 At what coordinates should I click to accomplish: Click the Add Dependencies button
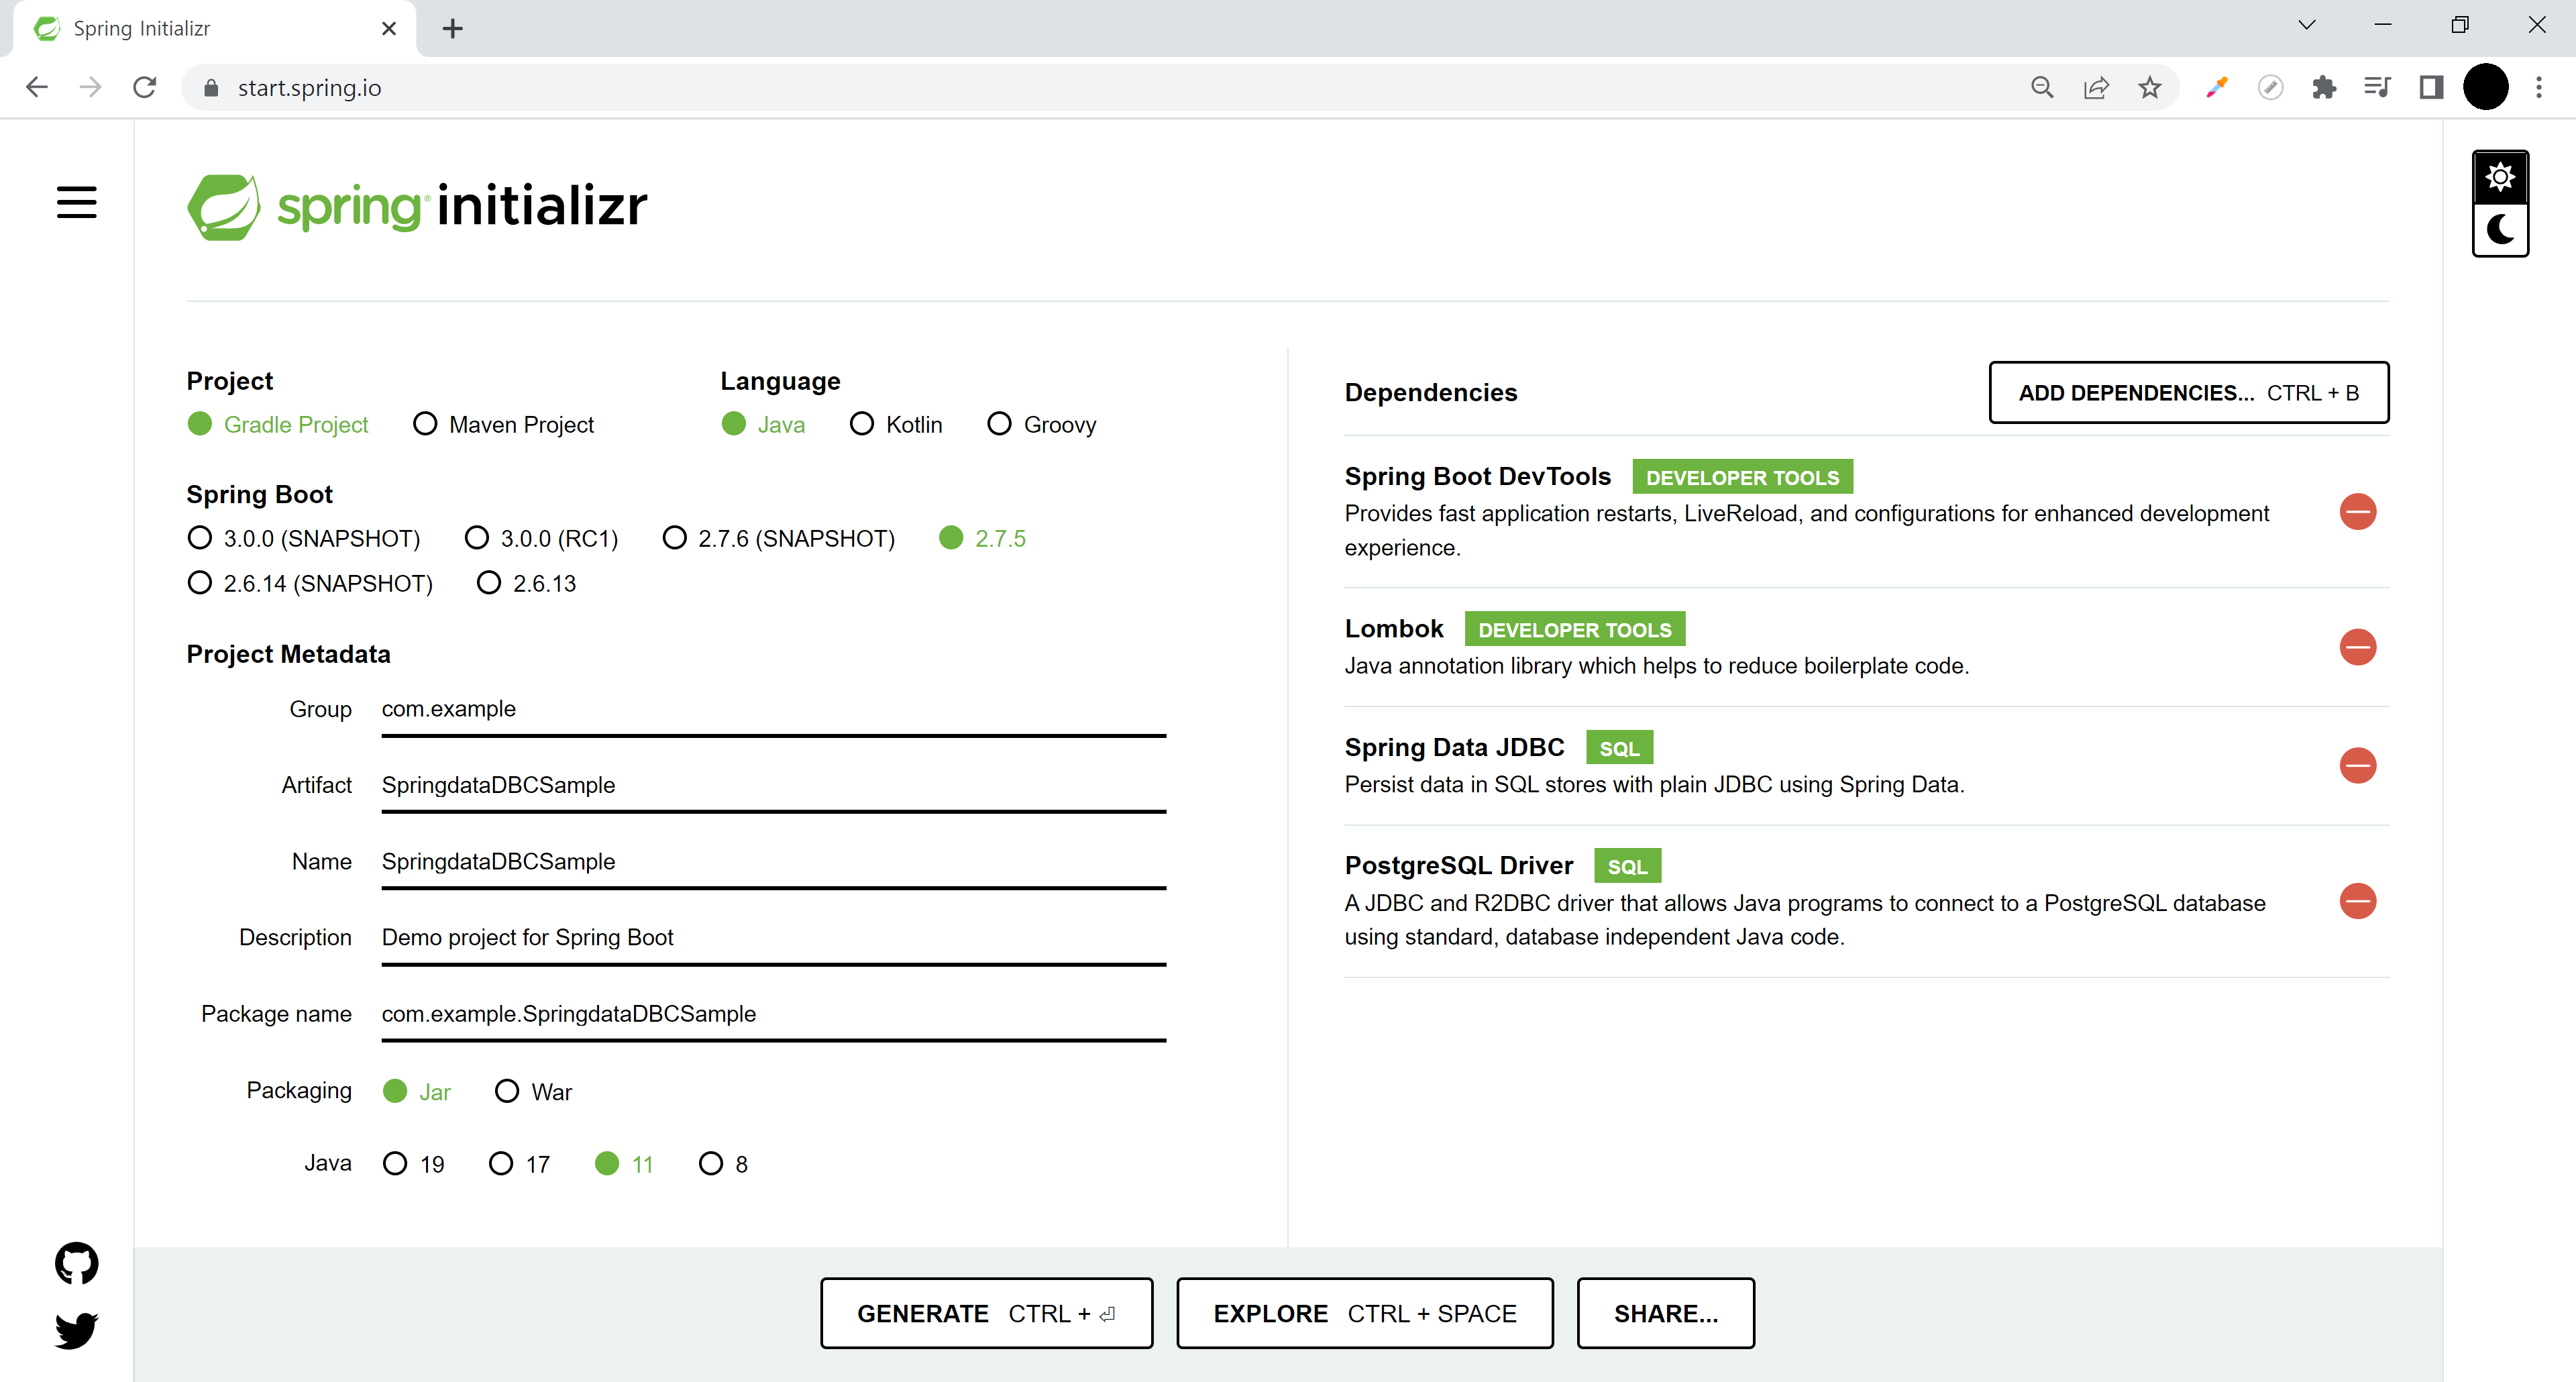pyautogui.click(x=2188, y=393)
